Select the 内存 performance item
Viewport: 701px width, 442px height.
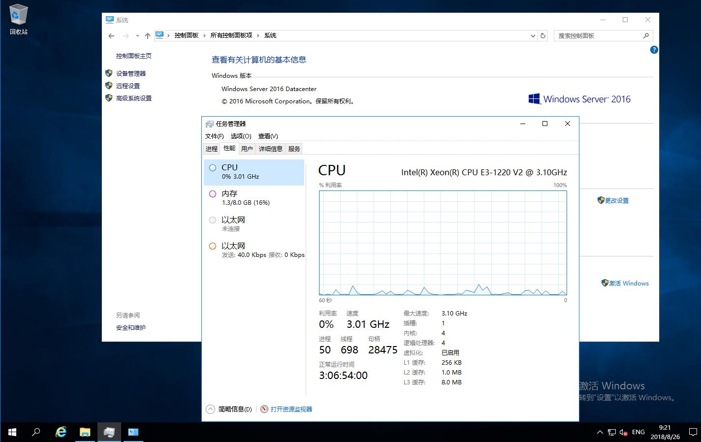coord(254,198)
